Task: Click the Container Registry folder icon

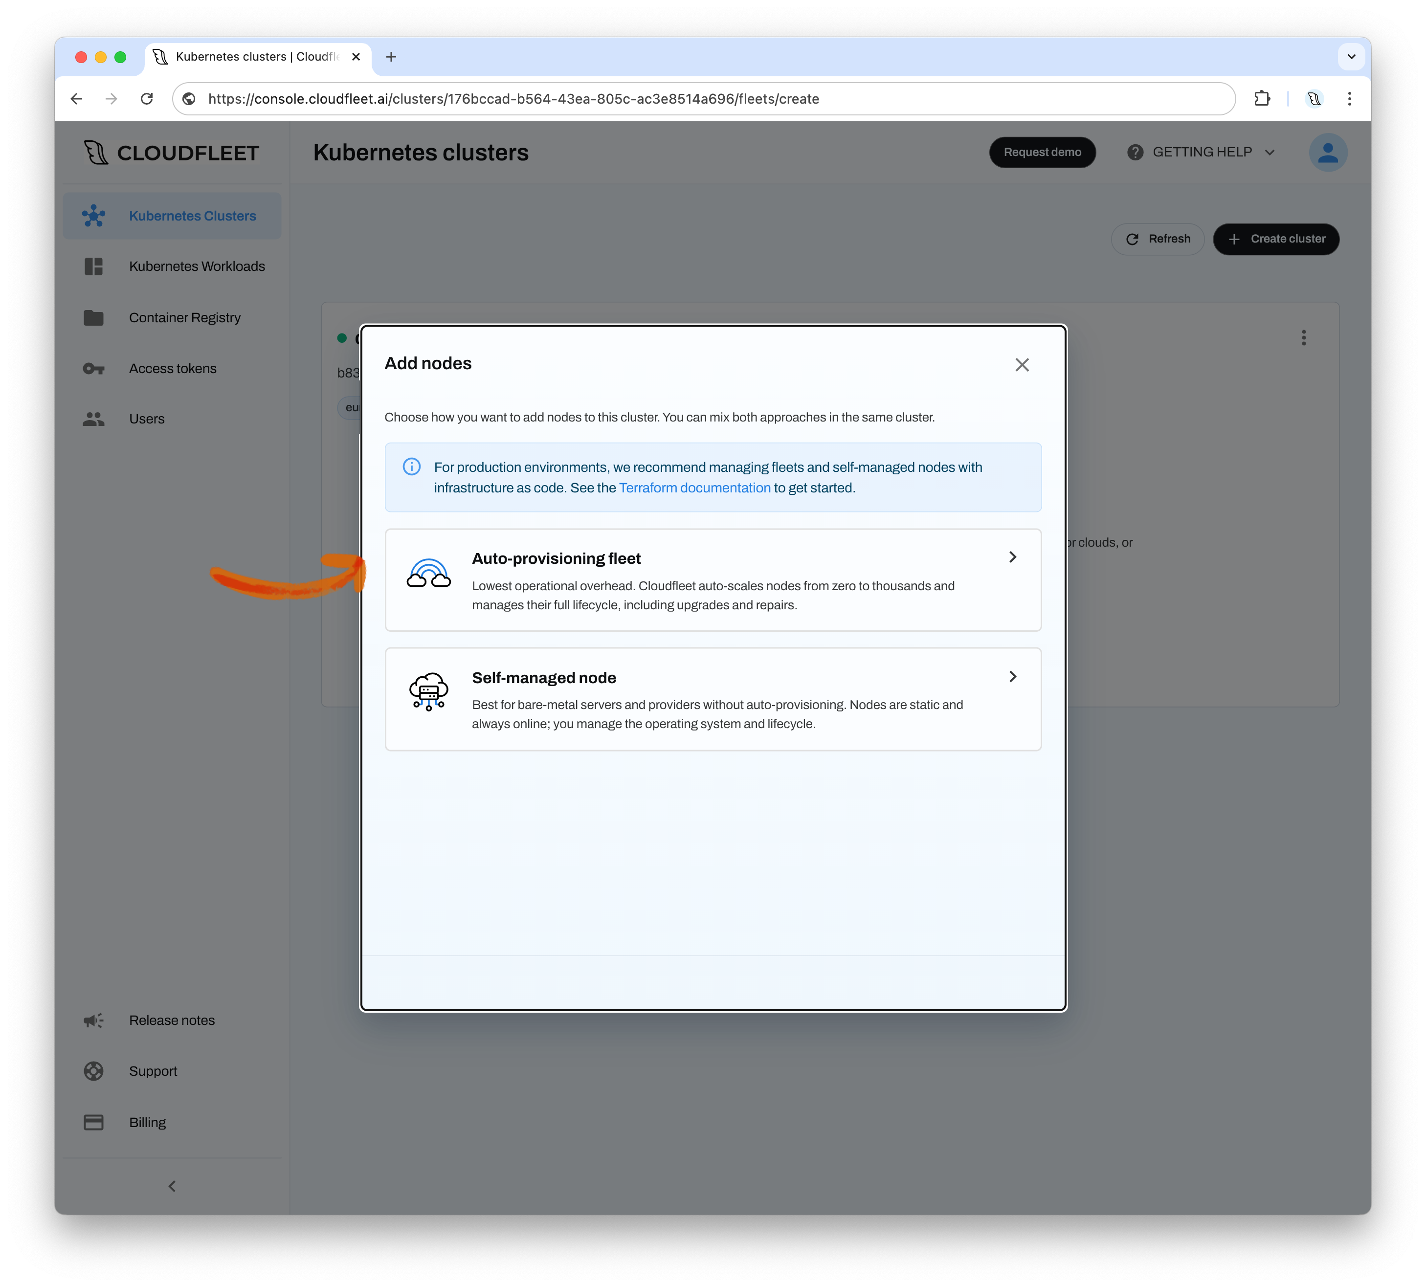Action: pos(93,317)
